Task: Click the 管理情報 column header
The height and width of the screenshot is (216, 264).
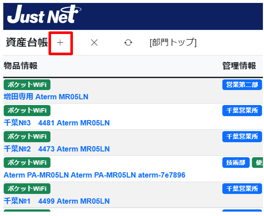Action: (239, 66)
